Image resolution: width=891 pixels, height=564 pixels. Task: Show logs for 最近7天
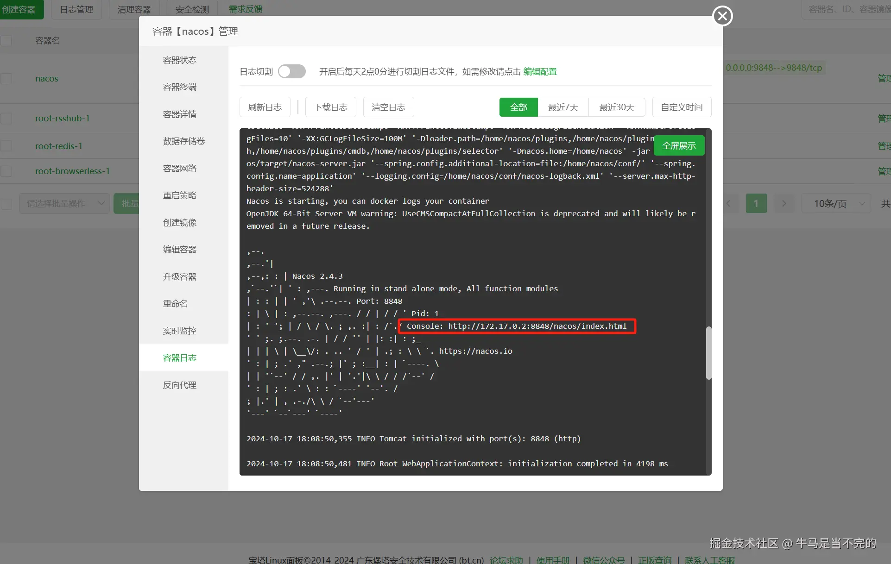(563, 107)
